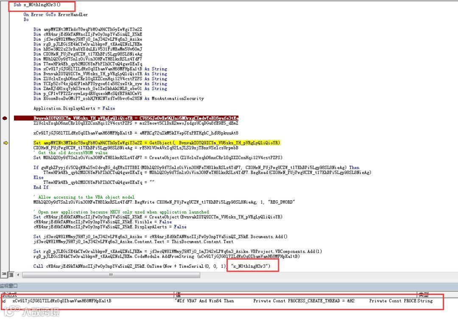Click the Content.Text = ThisDocument.Content.Text line
This screenshot has height=320, width=458.
[134, 241]
